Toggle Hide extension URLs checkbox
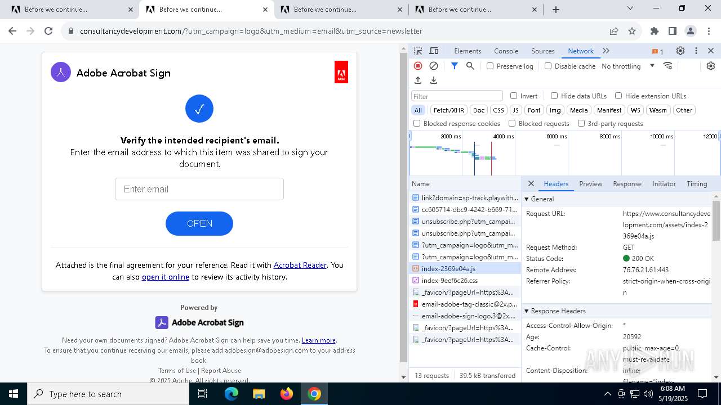This screenshot has width=721, height=405. pos(618,96)
